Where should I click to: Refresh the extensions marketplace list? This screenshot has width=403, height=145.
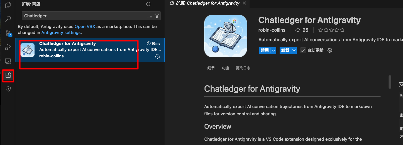pyautogui.click(x=148, y=4)
